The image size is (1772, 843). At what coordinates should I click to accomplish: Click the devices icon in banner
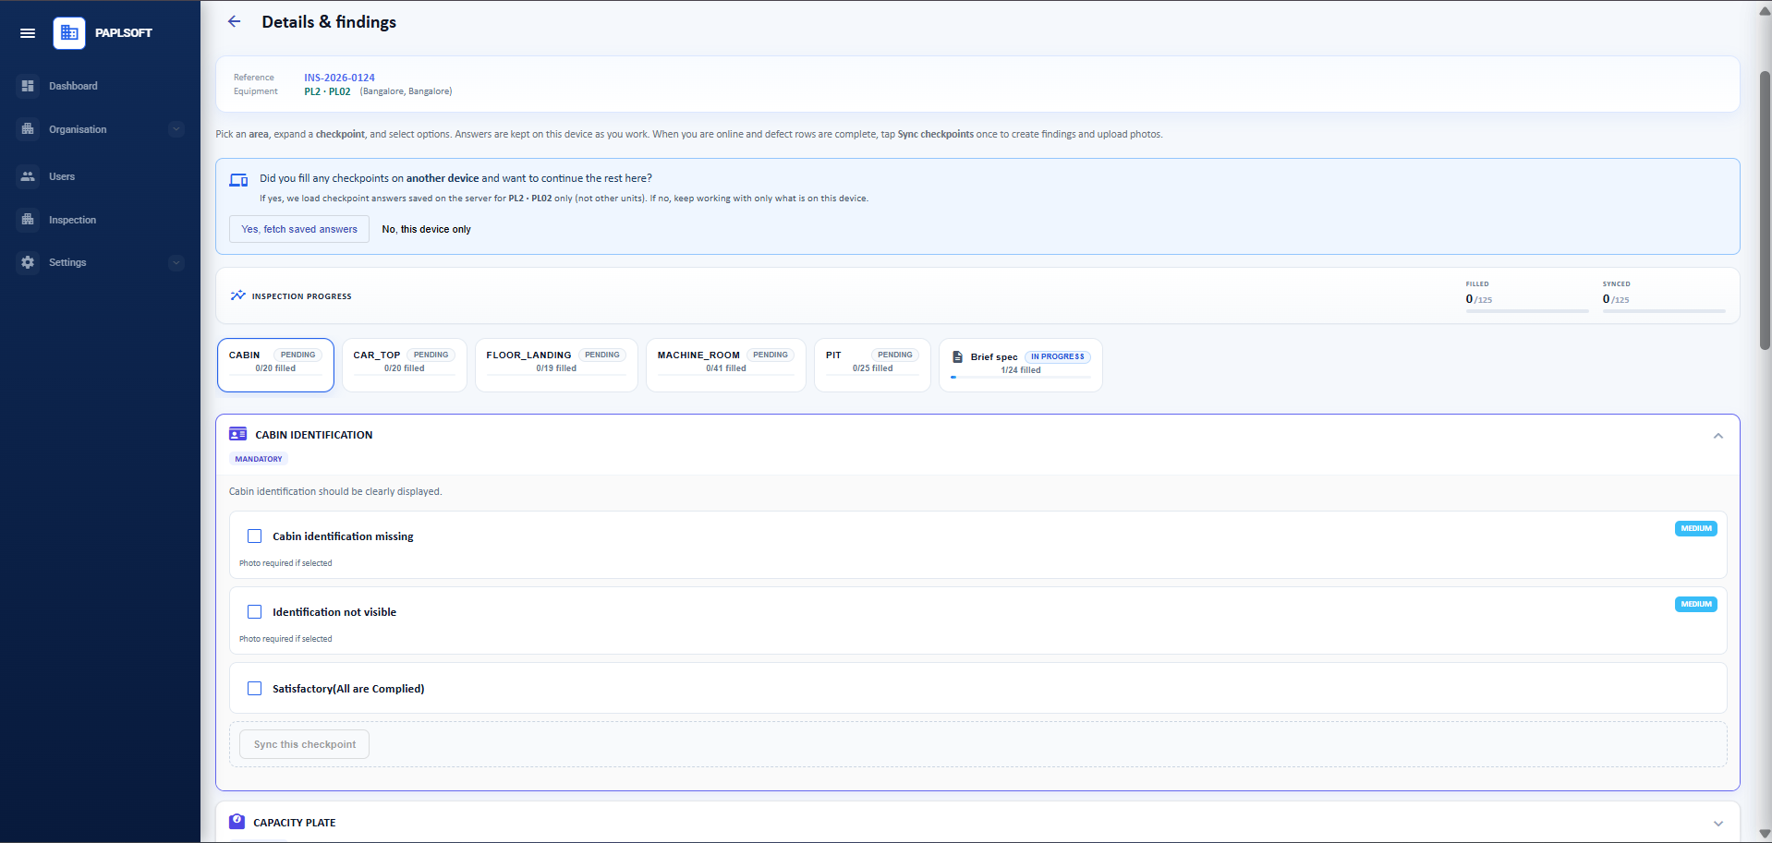tap(238, 180)
